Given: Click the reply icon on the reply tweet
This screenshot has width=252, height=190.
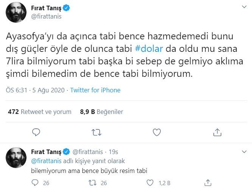Looking at the screenshot, I should click(x=35, y=183).
